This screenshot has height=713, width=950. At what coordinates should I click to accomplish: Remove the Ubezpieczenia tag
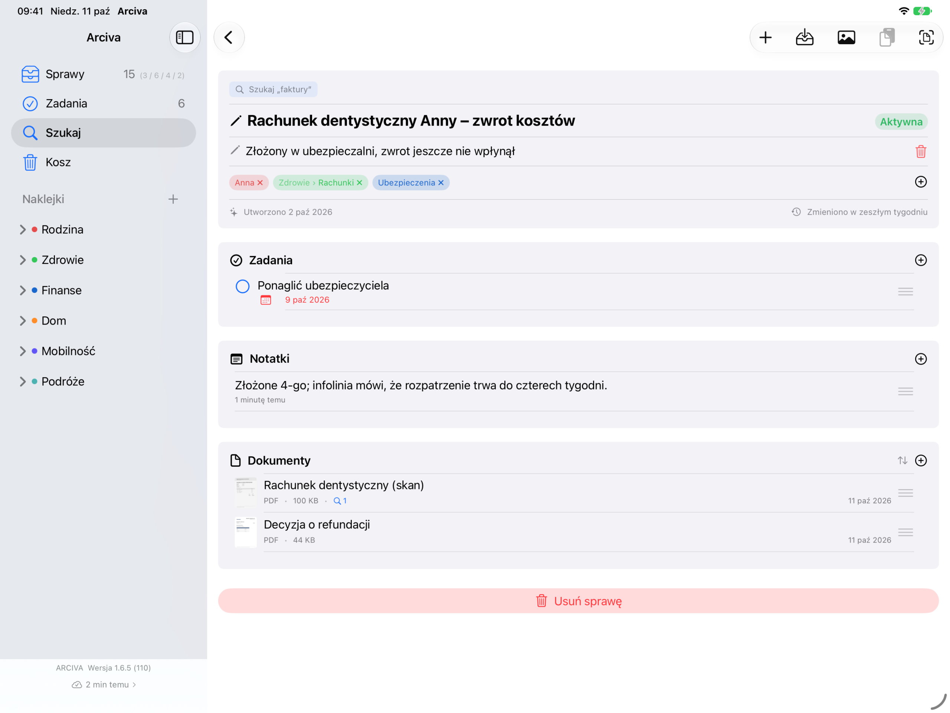[440, 183]
